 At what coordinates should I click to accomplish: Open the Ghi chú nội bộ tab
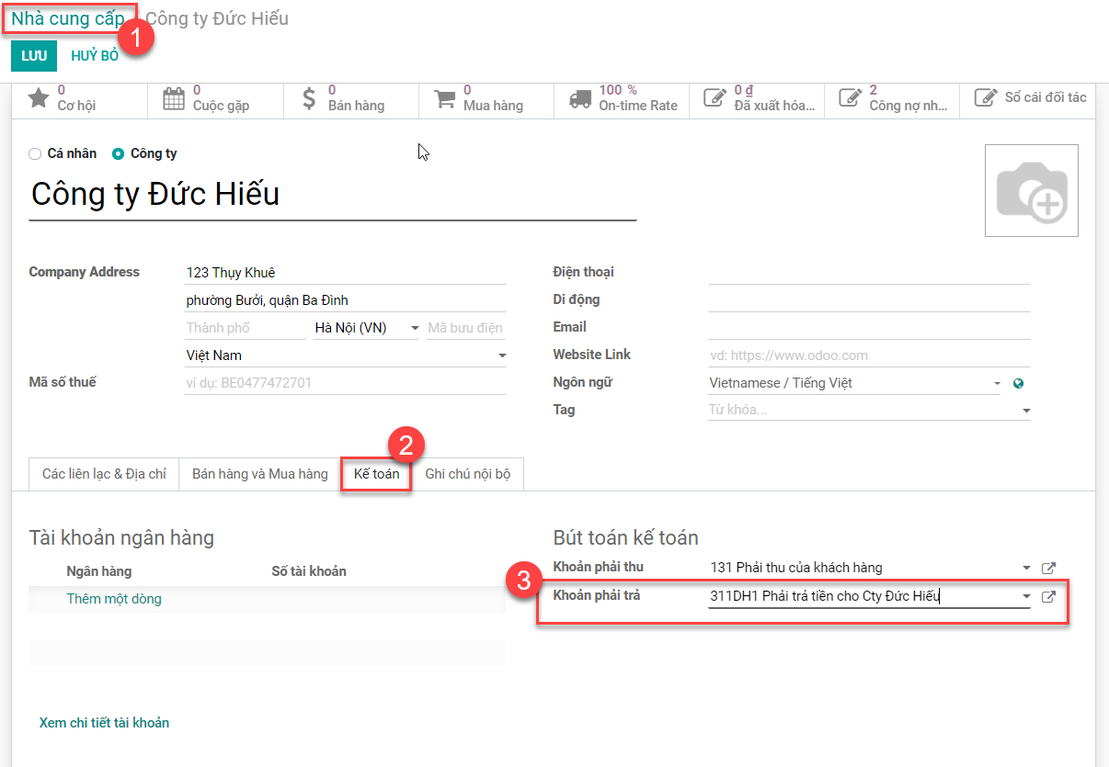(467, 474)
